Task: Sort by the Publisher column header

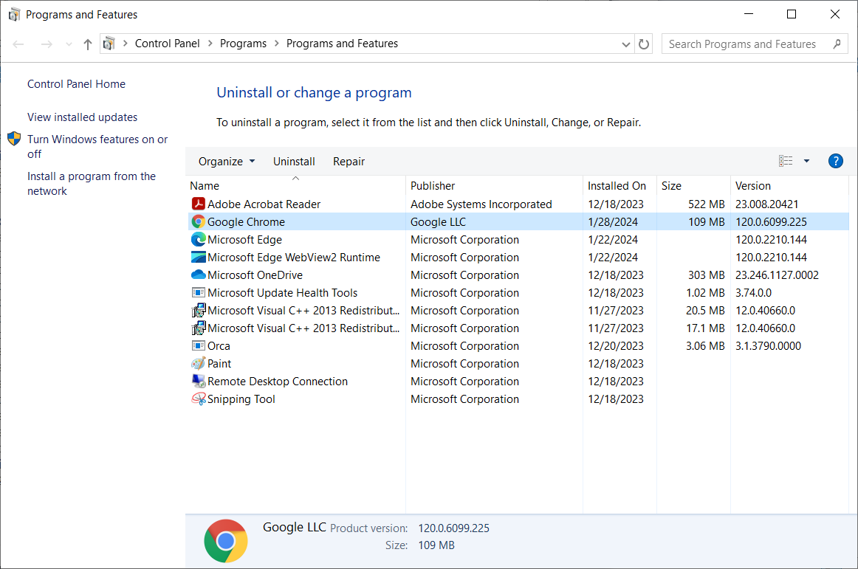Action: point(495,185)
